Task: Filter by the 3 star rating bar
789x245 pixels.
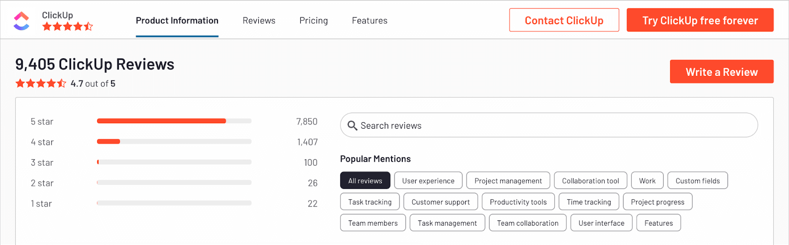Action: tap(174, 162)
